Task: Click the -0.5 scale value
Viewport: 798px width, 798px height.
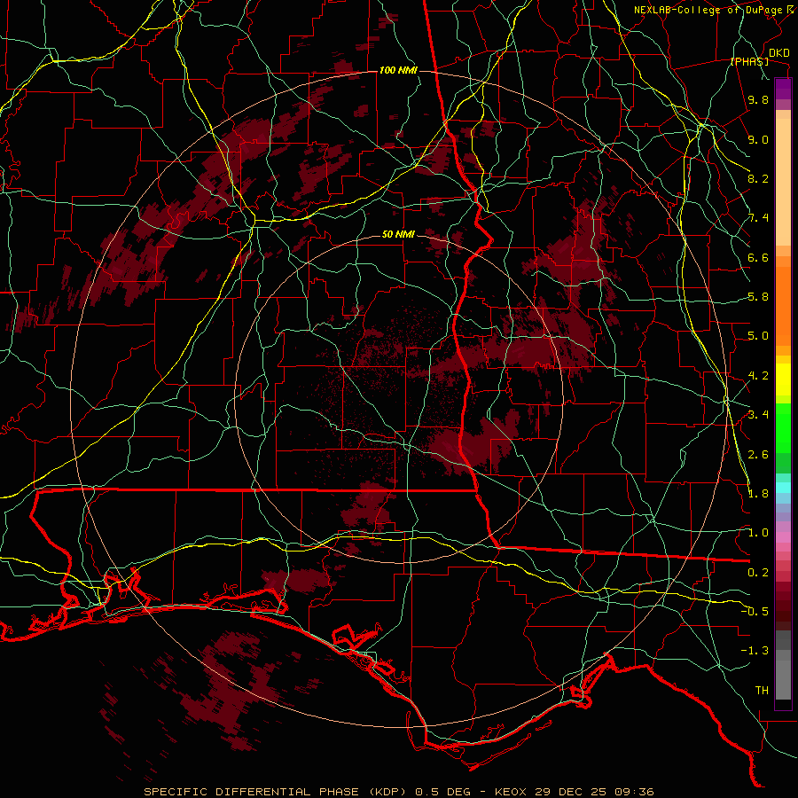Action: coord(755,611)
